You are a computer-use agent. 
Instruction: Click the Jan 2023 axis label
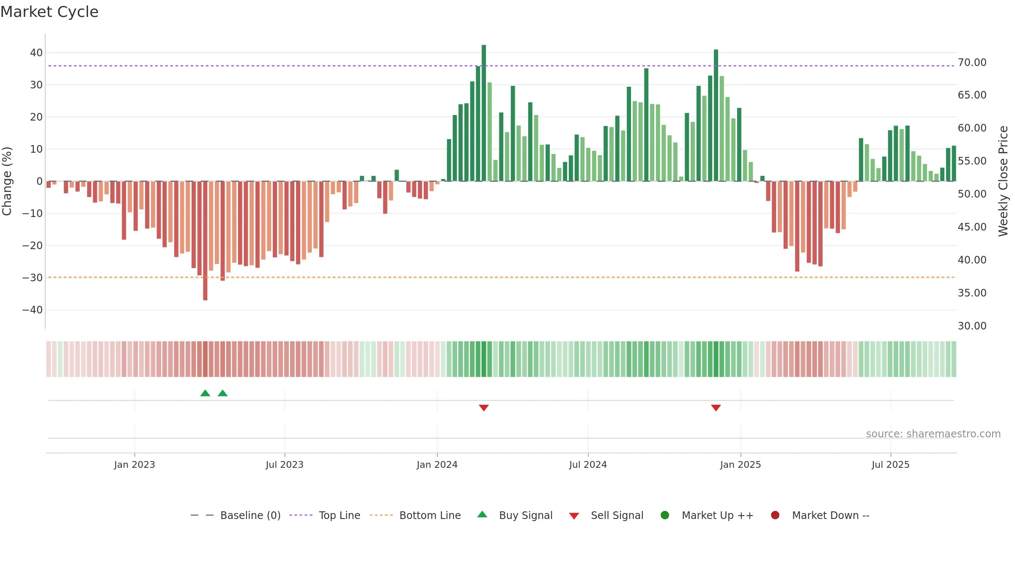pos(134,465)
